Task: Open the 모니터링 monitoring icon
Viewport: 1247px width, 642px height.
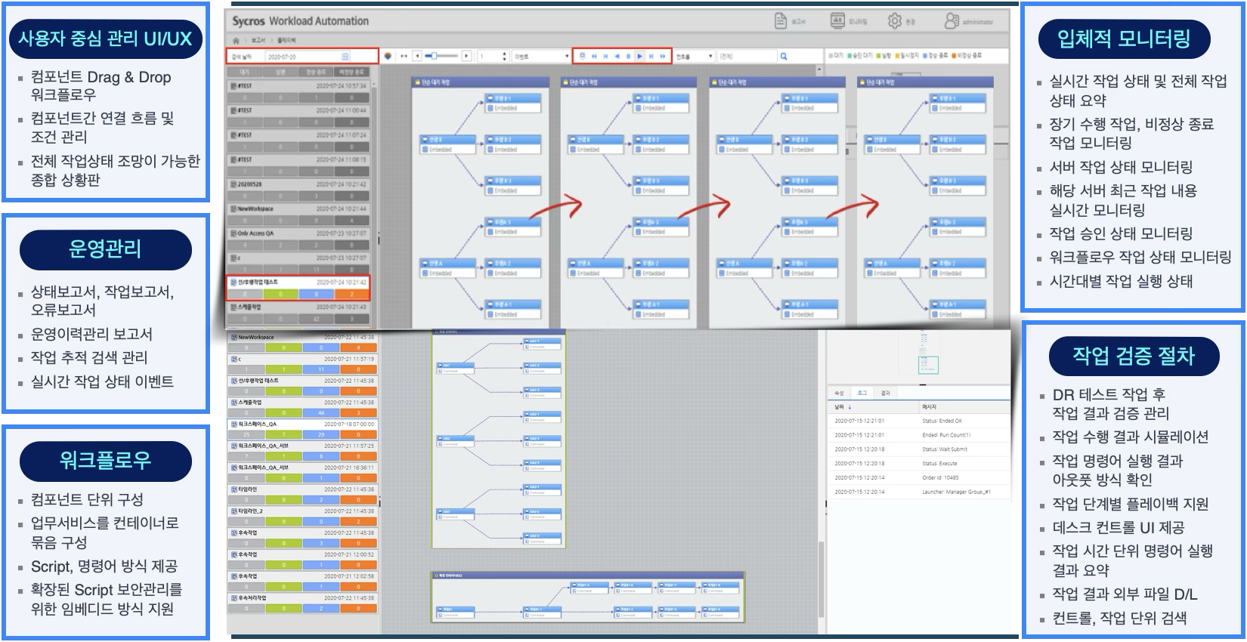Action: [837, 21]
